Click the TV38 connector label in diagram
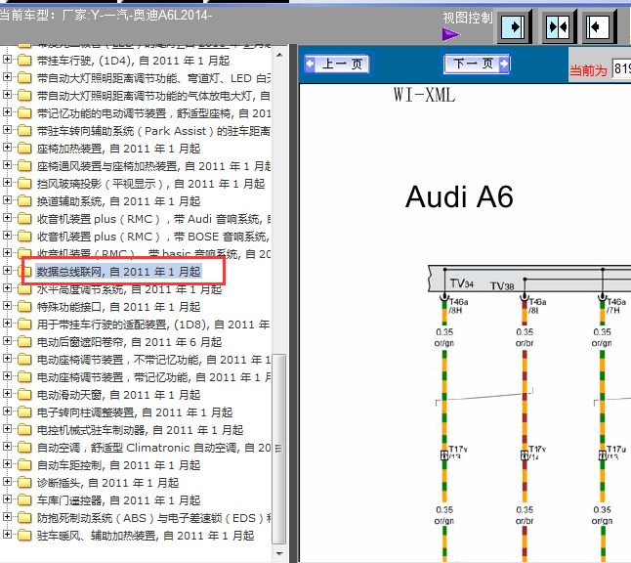Screen dimensions: 631x563 click(502, 286)
